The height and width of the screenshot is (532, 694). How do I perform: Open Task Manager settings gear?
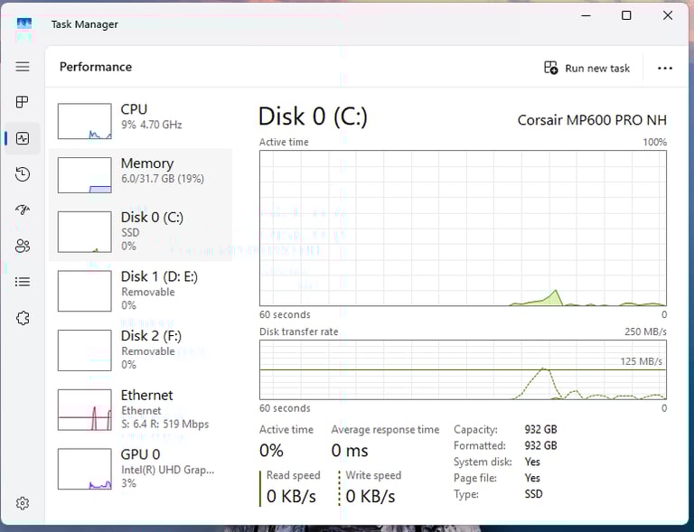click(x=22, y=503)
